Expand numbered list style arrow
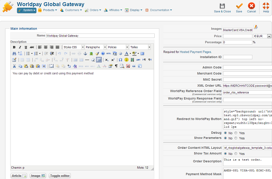This screenshot has width=272, height=179. point(40,53)
